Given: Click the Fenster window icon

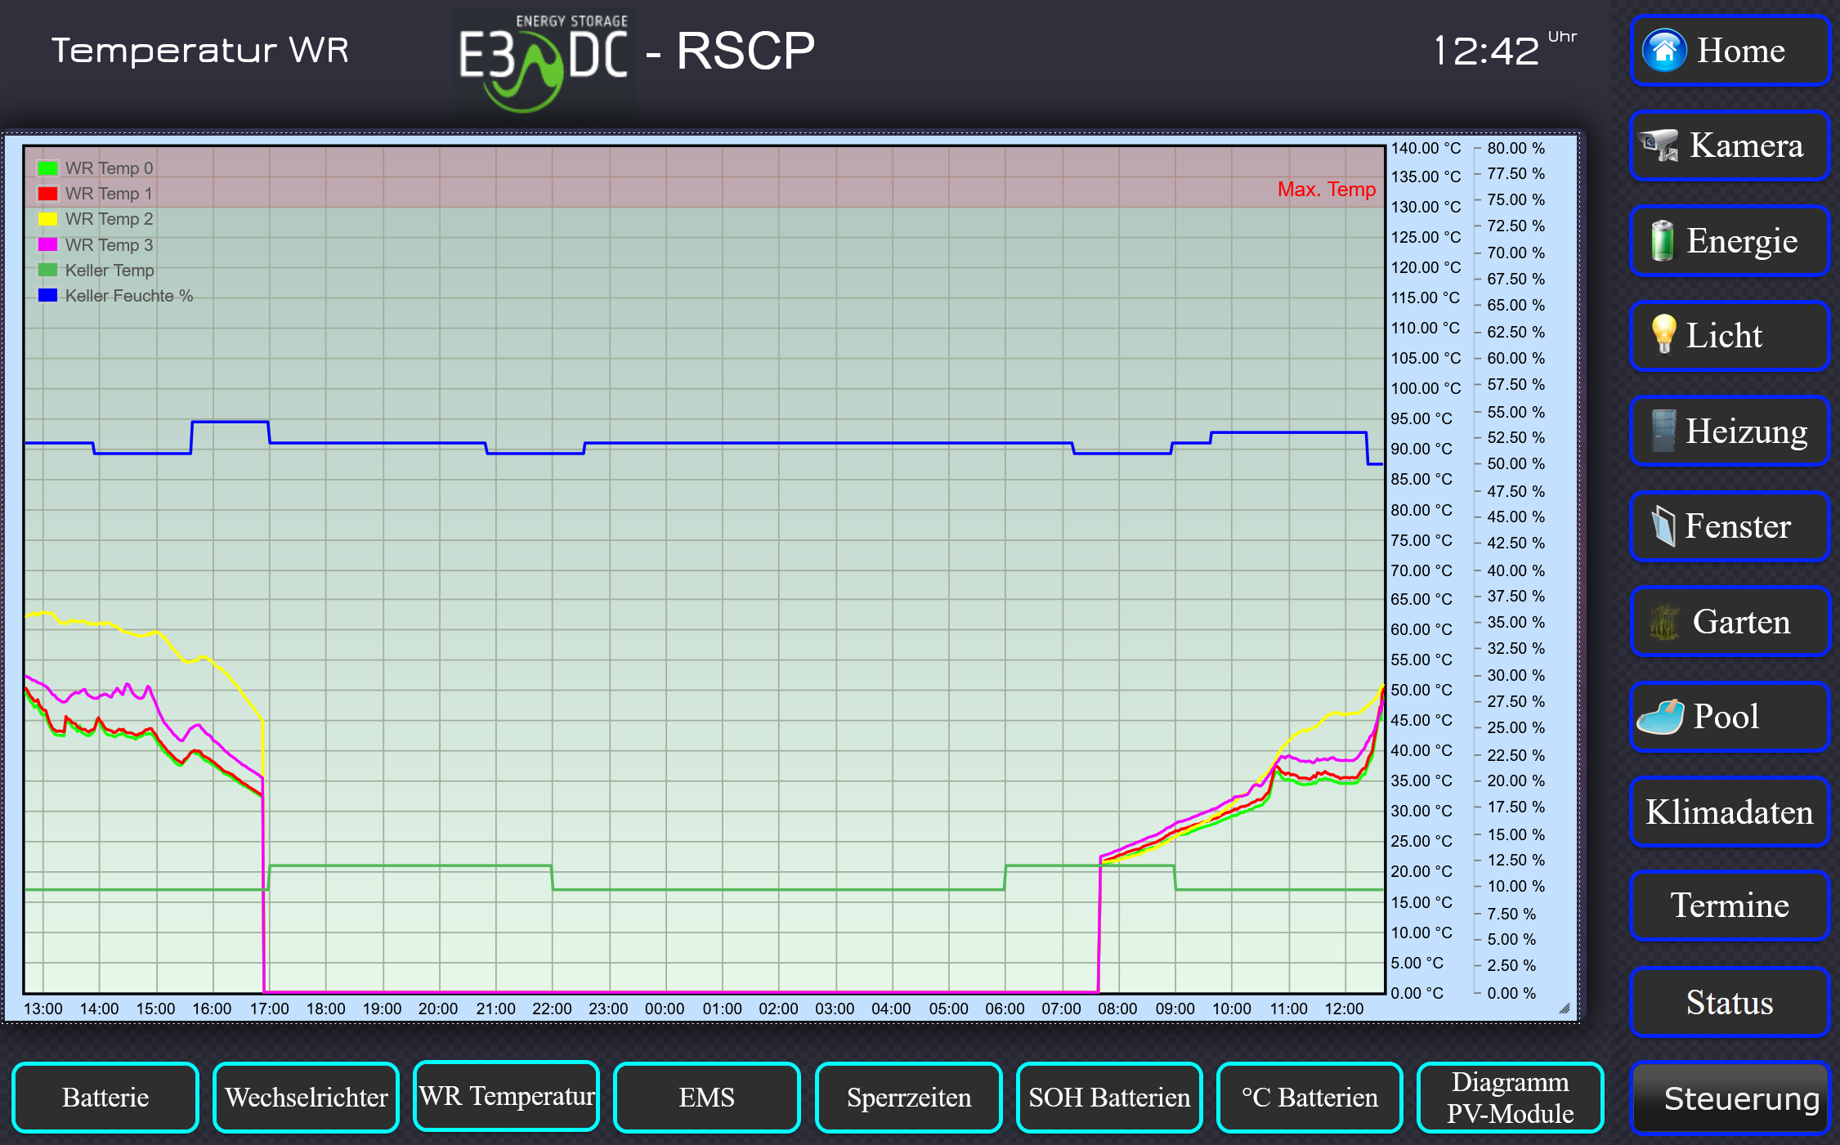Looking at the screenshot, I should (x=1663, y=526).
